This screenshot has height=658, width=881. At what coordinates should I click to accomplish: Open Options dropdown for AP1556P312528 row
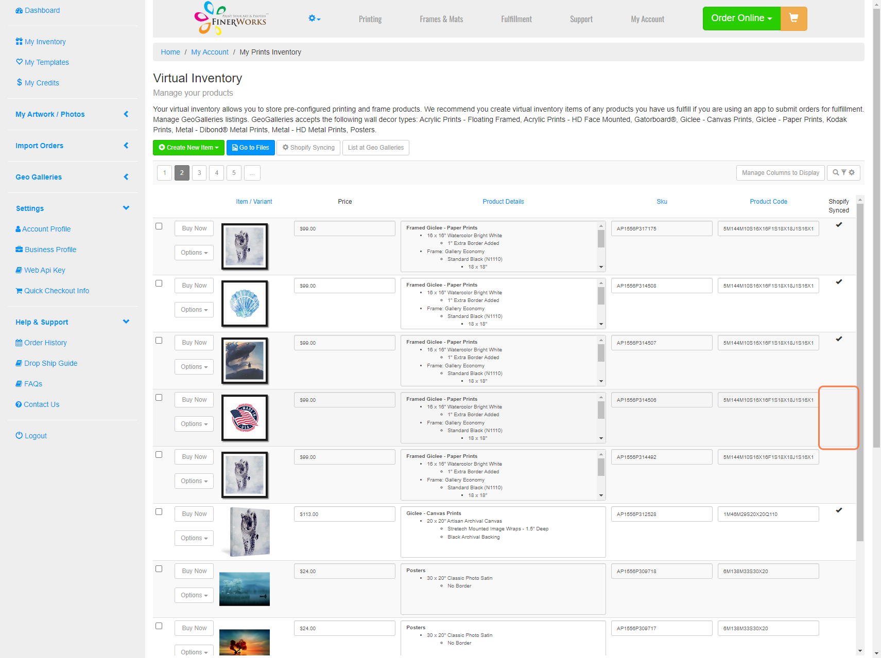tap(194, 538)
